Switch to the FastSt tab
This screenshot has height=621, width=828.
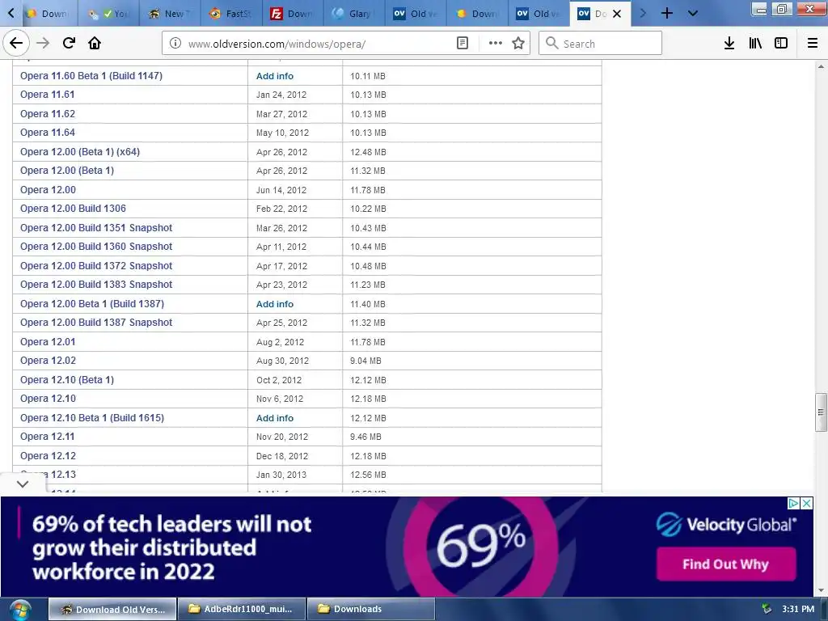(230, 14)
